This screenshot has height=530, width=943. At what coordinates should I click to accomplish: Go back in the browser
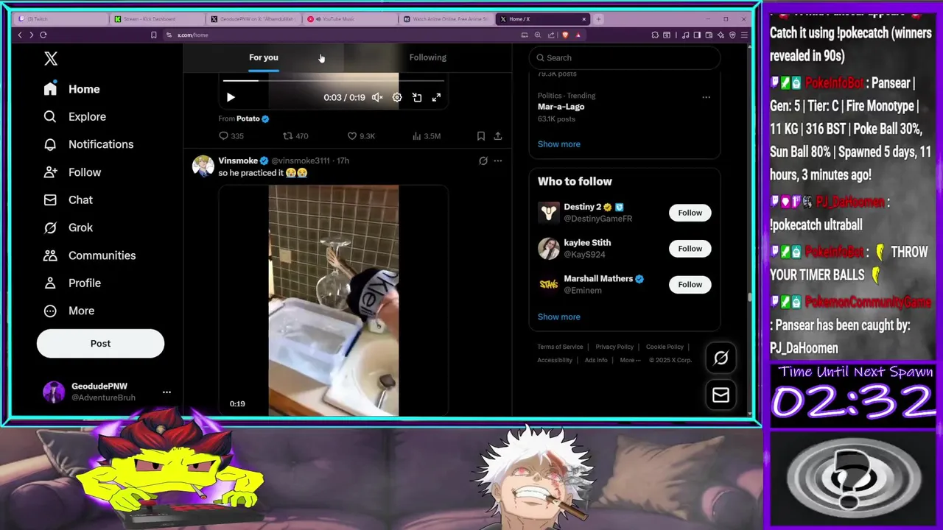coord(20,35)
